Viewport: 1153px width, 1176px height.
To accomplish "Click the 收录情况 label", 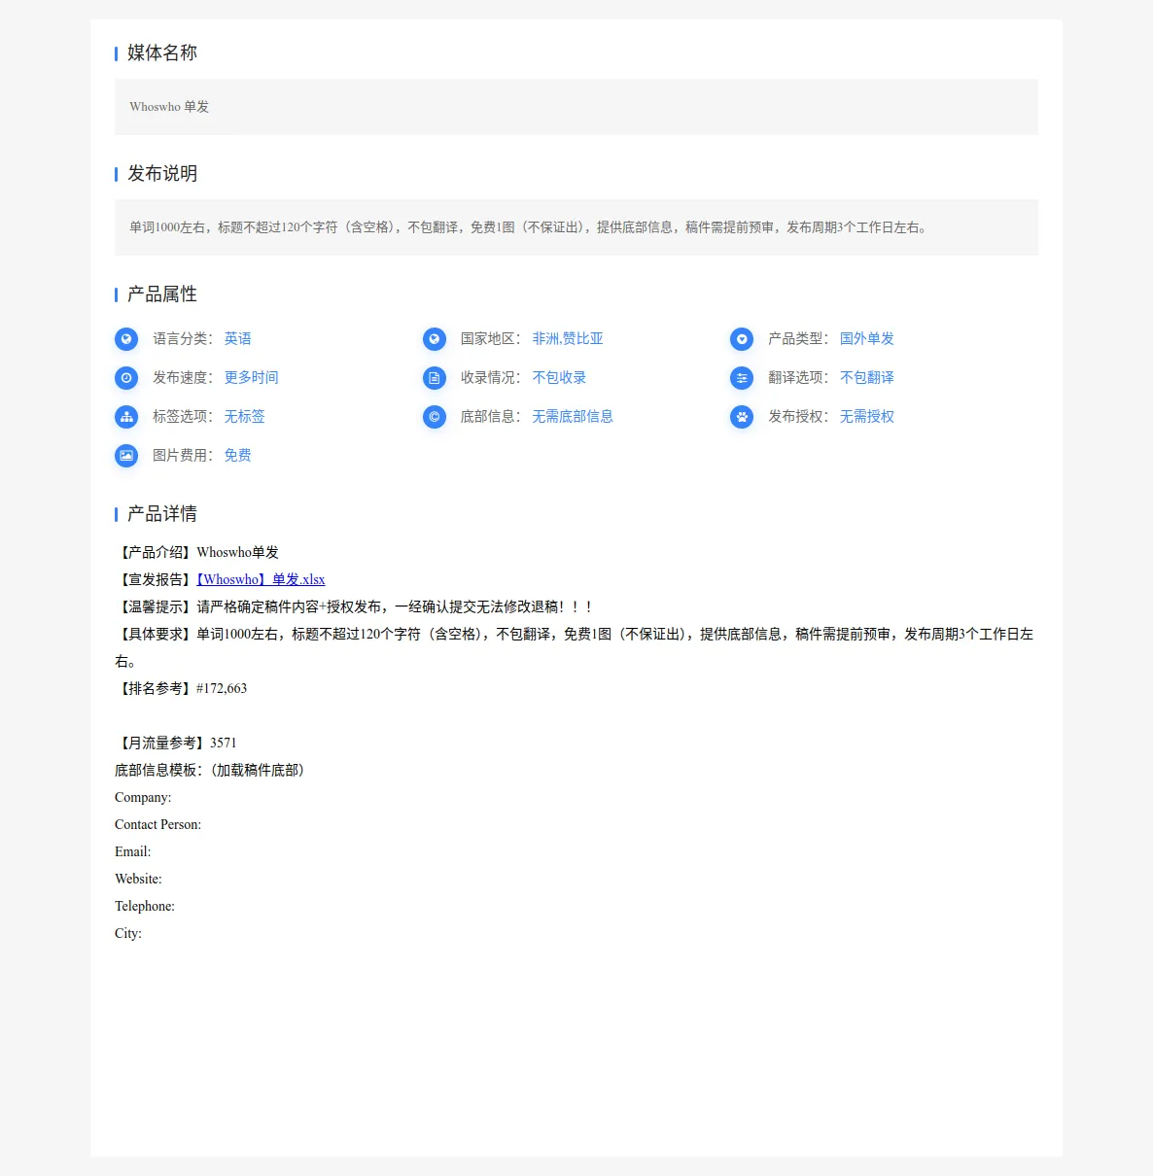I will (x=491, y=378).
